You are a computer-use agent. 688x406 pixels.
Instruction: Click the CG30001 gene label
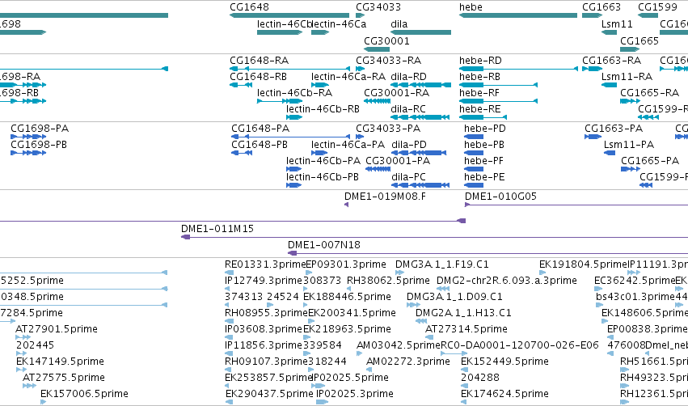[386, 40]
